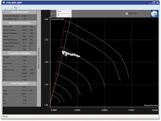Click the app icon in the title bar
The height and width of the screenshot is (121, 161).
point(4,3)
